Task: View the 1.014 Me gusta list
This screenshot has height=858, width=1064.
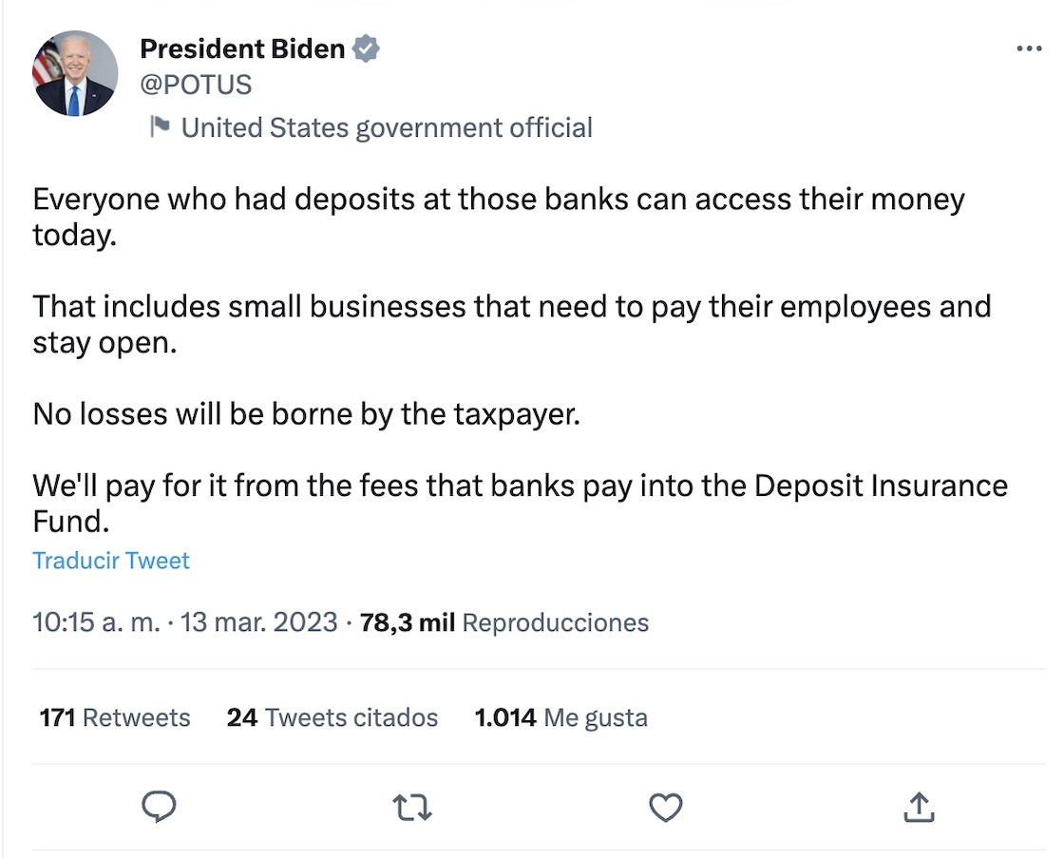Action: [560, 717]
